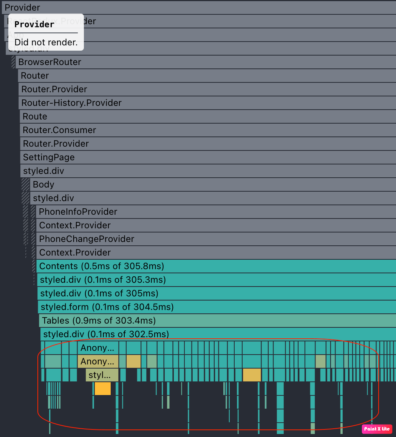Viewport: 396px width, 437px height.
Task: Inspect the SettingPage component bar
Action: (208, 157)
